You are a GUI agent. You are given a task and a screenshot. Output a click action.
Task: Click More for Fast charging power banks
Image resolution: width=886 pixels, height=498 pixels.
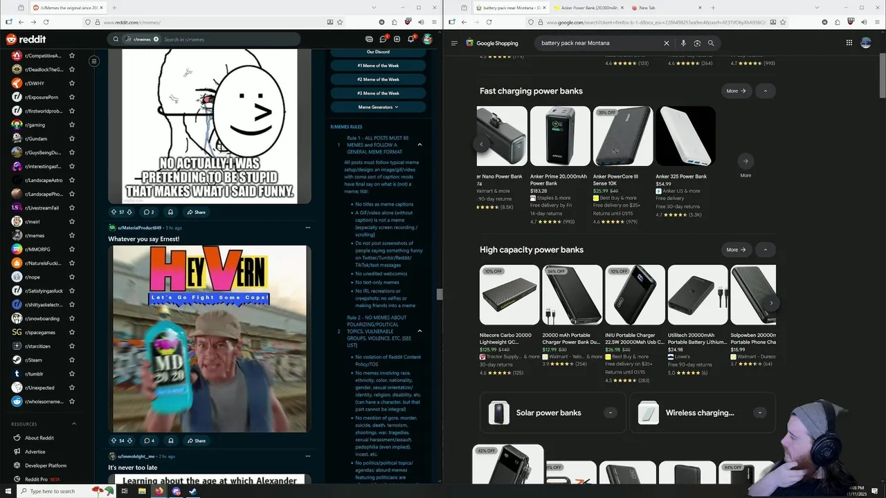(736, 91)
